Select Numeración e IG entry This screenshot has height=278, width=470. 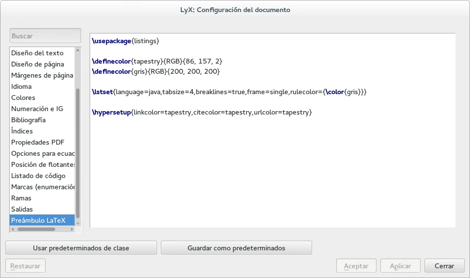pos(37,109)
